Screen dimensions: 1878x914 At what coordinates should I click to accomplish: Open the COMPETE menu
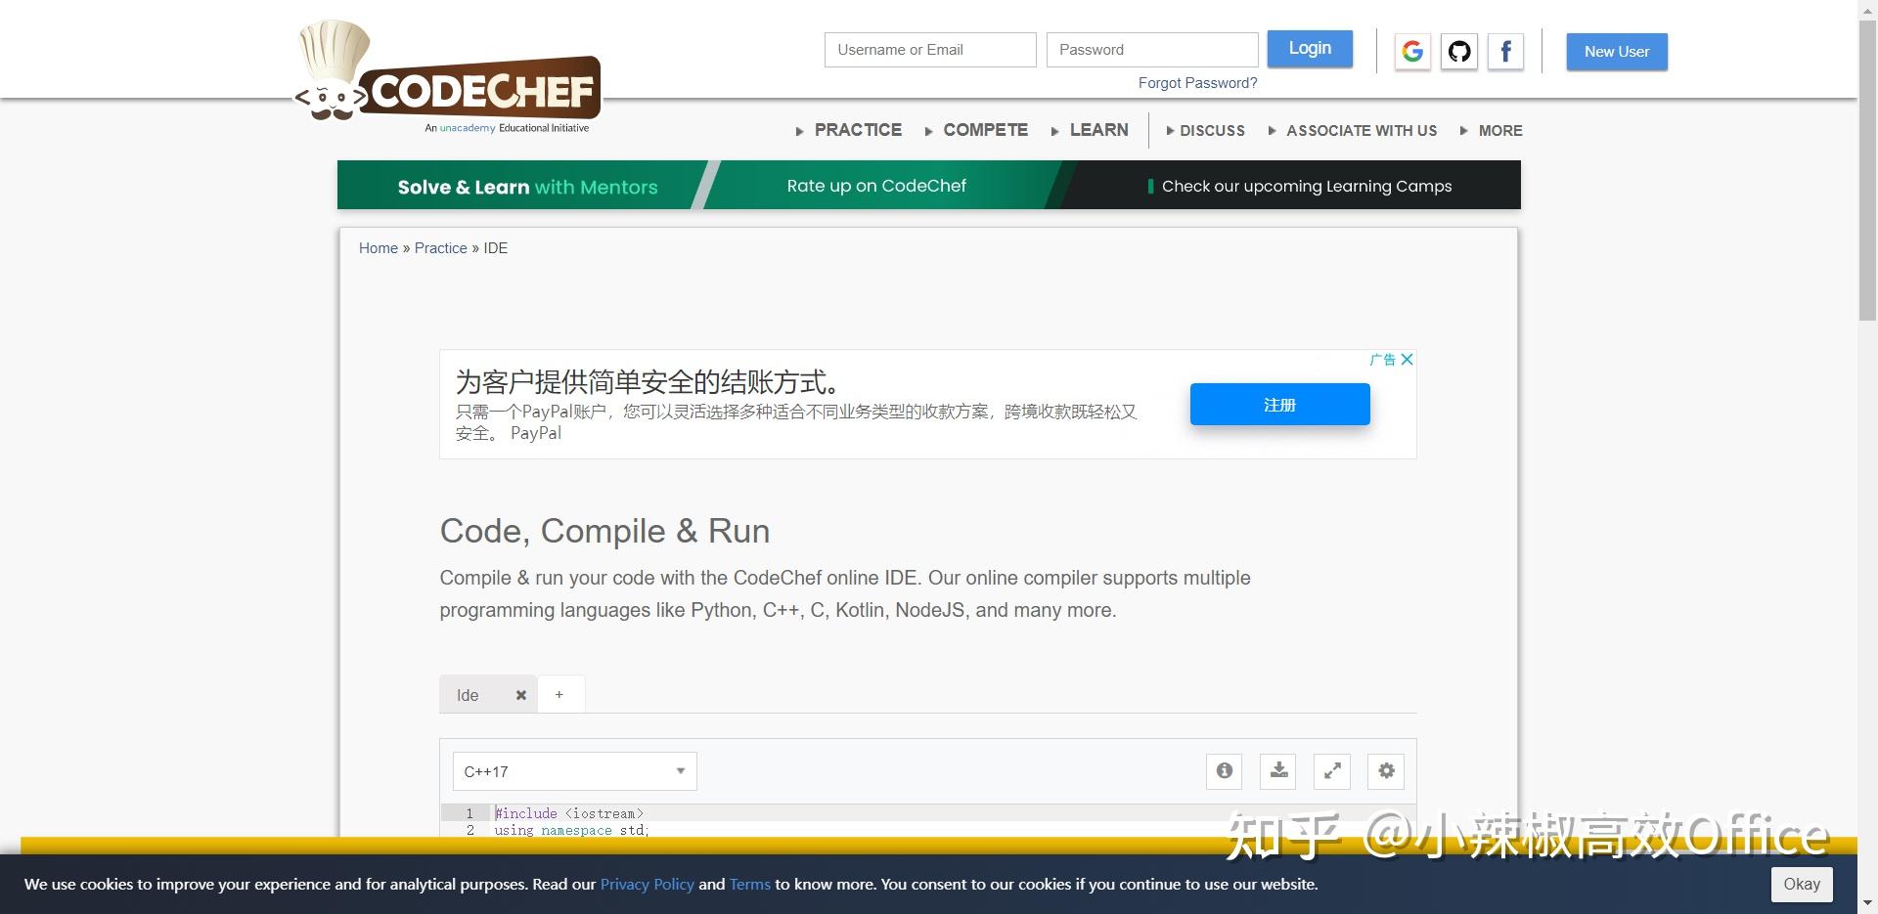coord(985,130)
